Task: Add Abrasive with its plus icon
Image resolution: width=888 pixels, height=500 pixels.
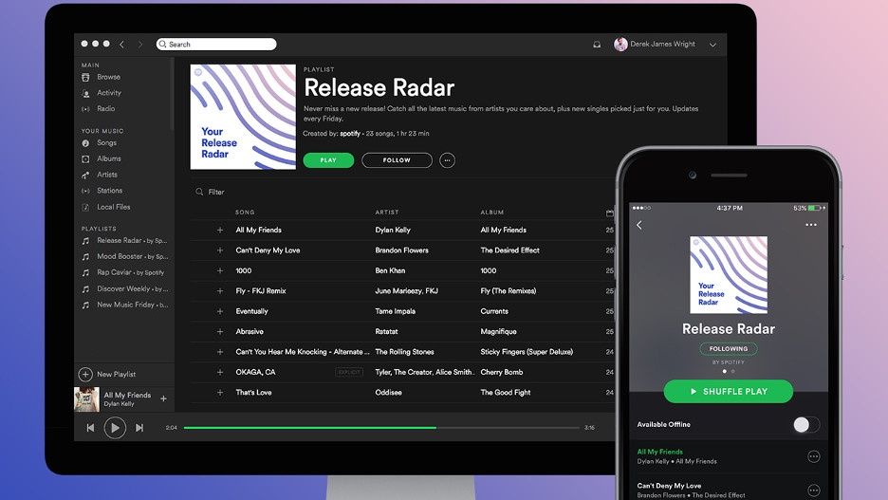Action: (220, 332)
